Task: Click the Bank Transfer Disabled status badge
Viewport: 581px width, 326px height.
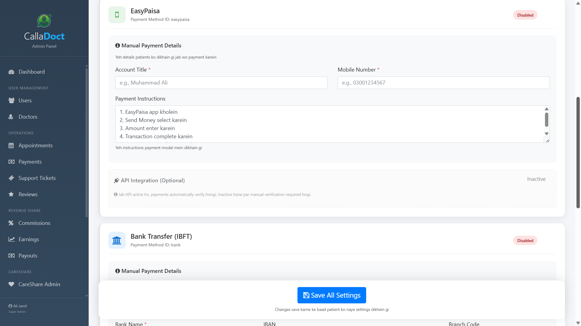Action: click(x=525, y=241)
